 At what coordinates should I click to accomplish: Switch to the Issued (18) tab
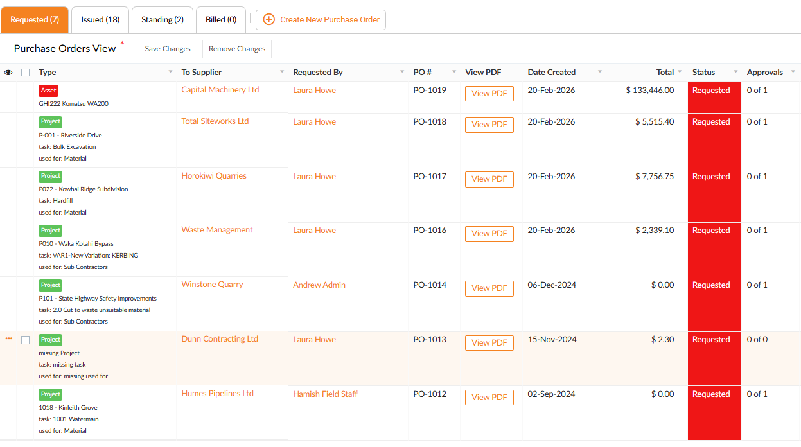click(100, 20)
